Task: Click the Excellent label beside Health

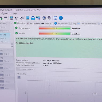Action: (x=76, y=34)
